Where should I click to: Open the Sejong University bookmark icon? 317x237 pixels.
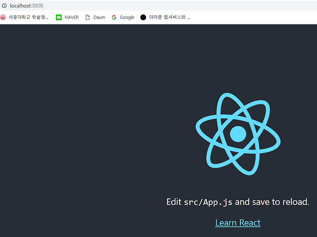[x=3, y=17]
